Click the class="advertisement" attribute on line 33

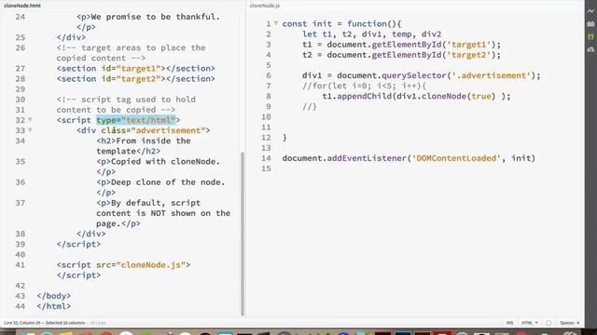(x=153, y=130)
